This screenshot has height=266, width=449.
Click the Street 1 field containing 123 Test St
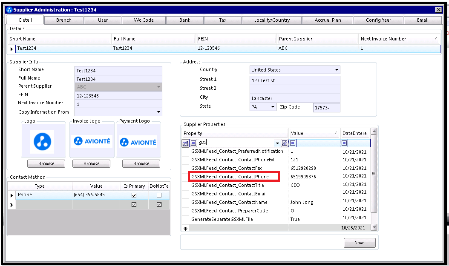coord(295,80)
